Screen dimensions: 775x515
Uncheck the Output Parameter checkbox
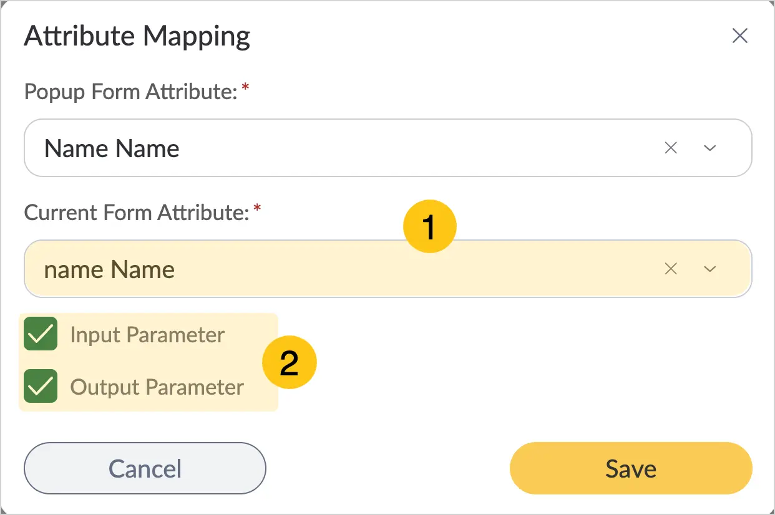click(x=41, y=386)
